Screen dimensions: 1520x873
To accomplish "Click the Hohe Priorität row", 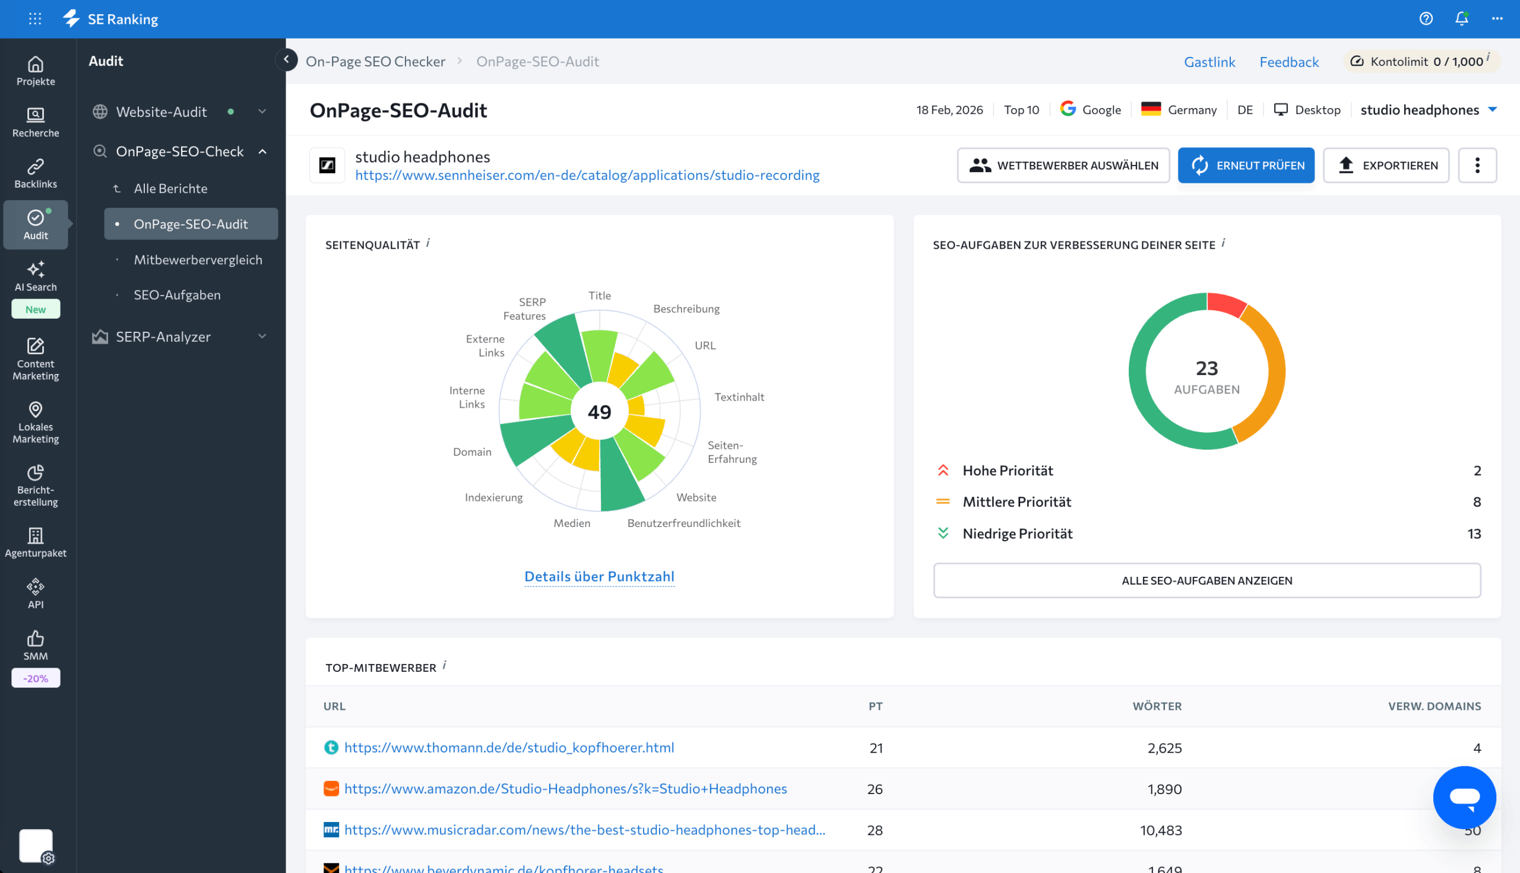I will pos(1206,471).
